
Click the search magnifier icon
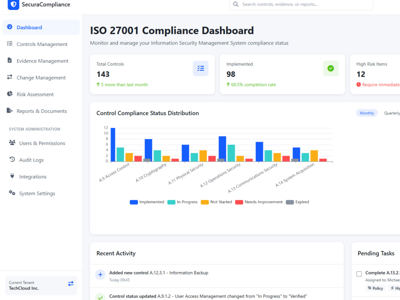coord(236,4)
